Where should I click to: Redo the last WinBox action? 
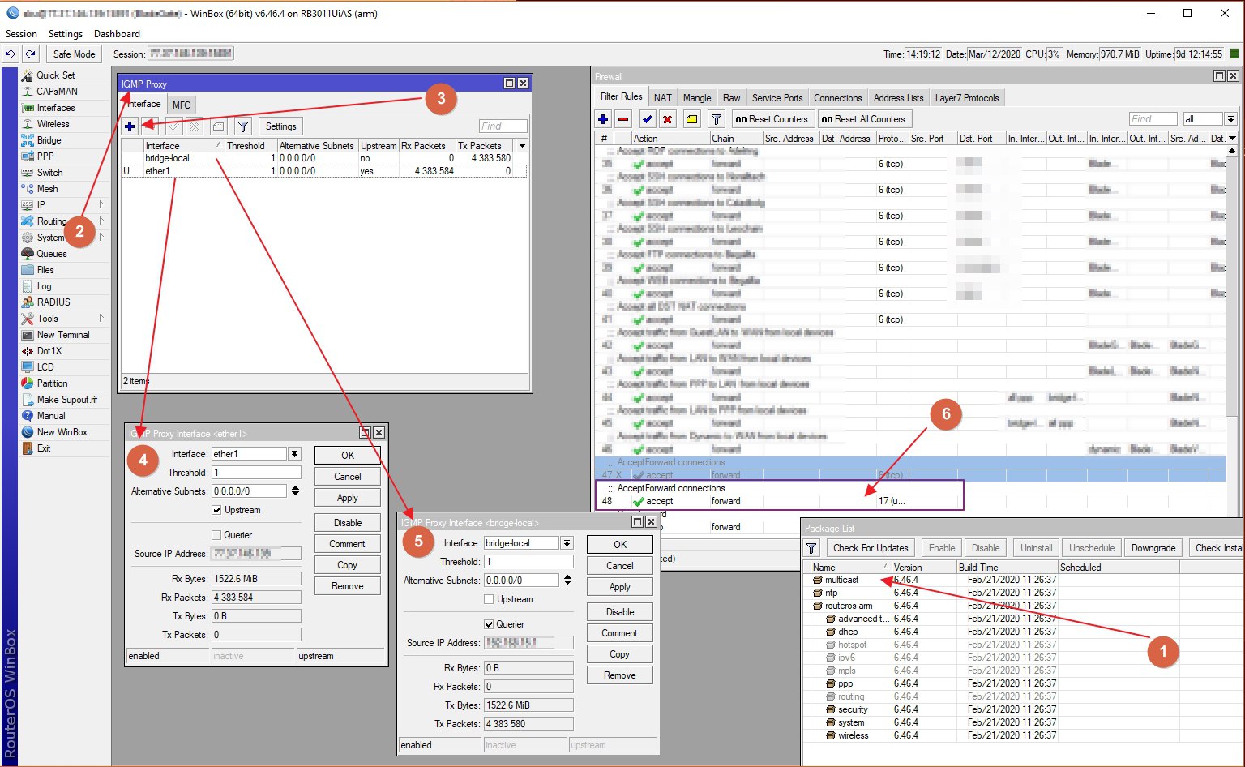[30, 54]
